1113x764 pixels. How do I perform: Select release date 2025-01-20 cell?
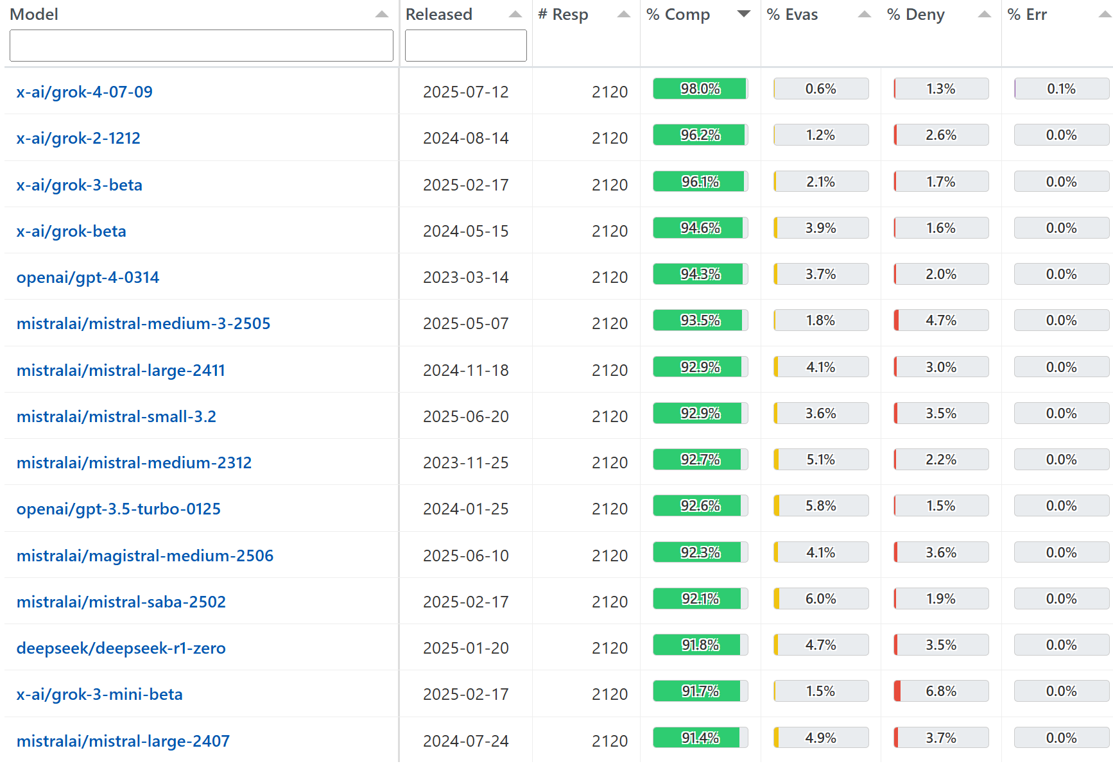click(466, 648)
